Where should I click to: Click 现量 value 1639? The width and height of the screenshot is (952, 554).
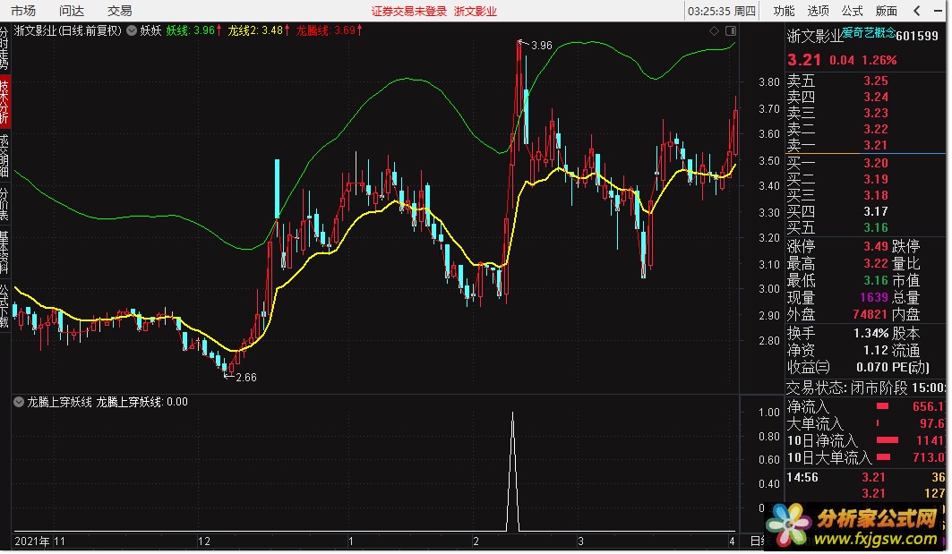click(x=874, y=297)
